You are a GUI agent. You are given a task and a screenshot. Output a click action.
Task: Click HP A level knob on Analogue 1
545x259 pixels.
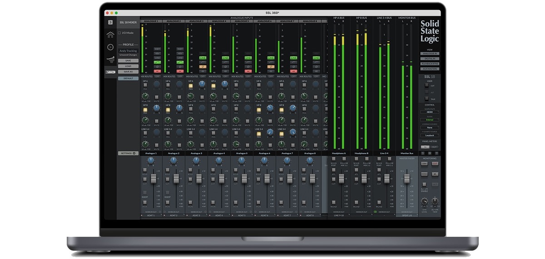(x=145, y=96)
